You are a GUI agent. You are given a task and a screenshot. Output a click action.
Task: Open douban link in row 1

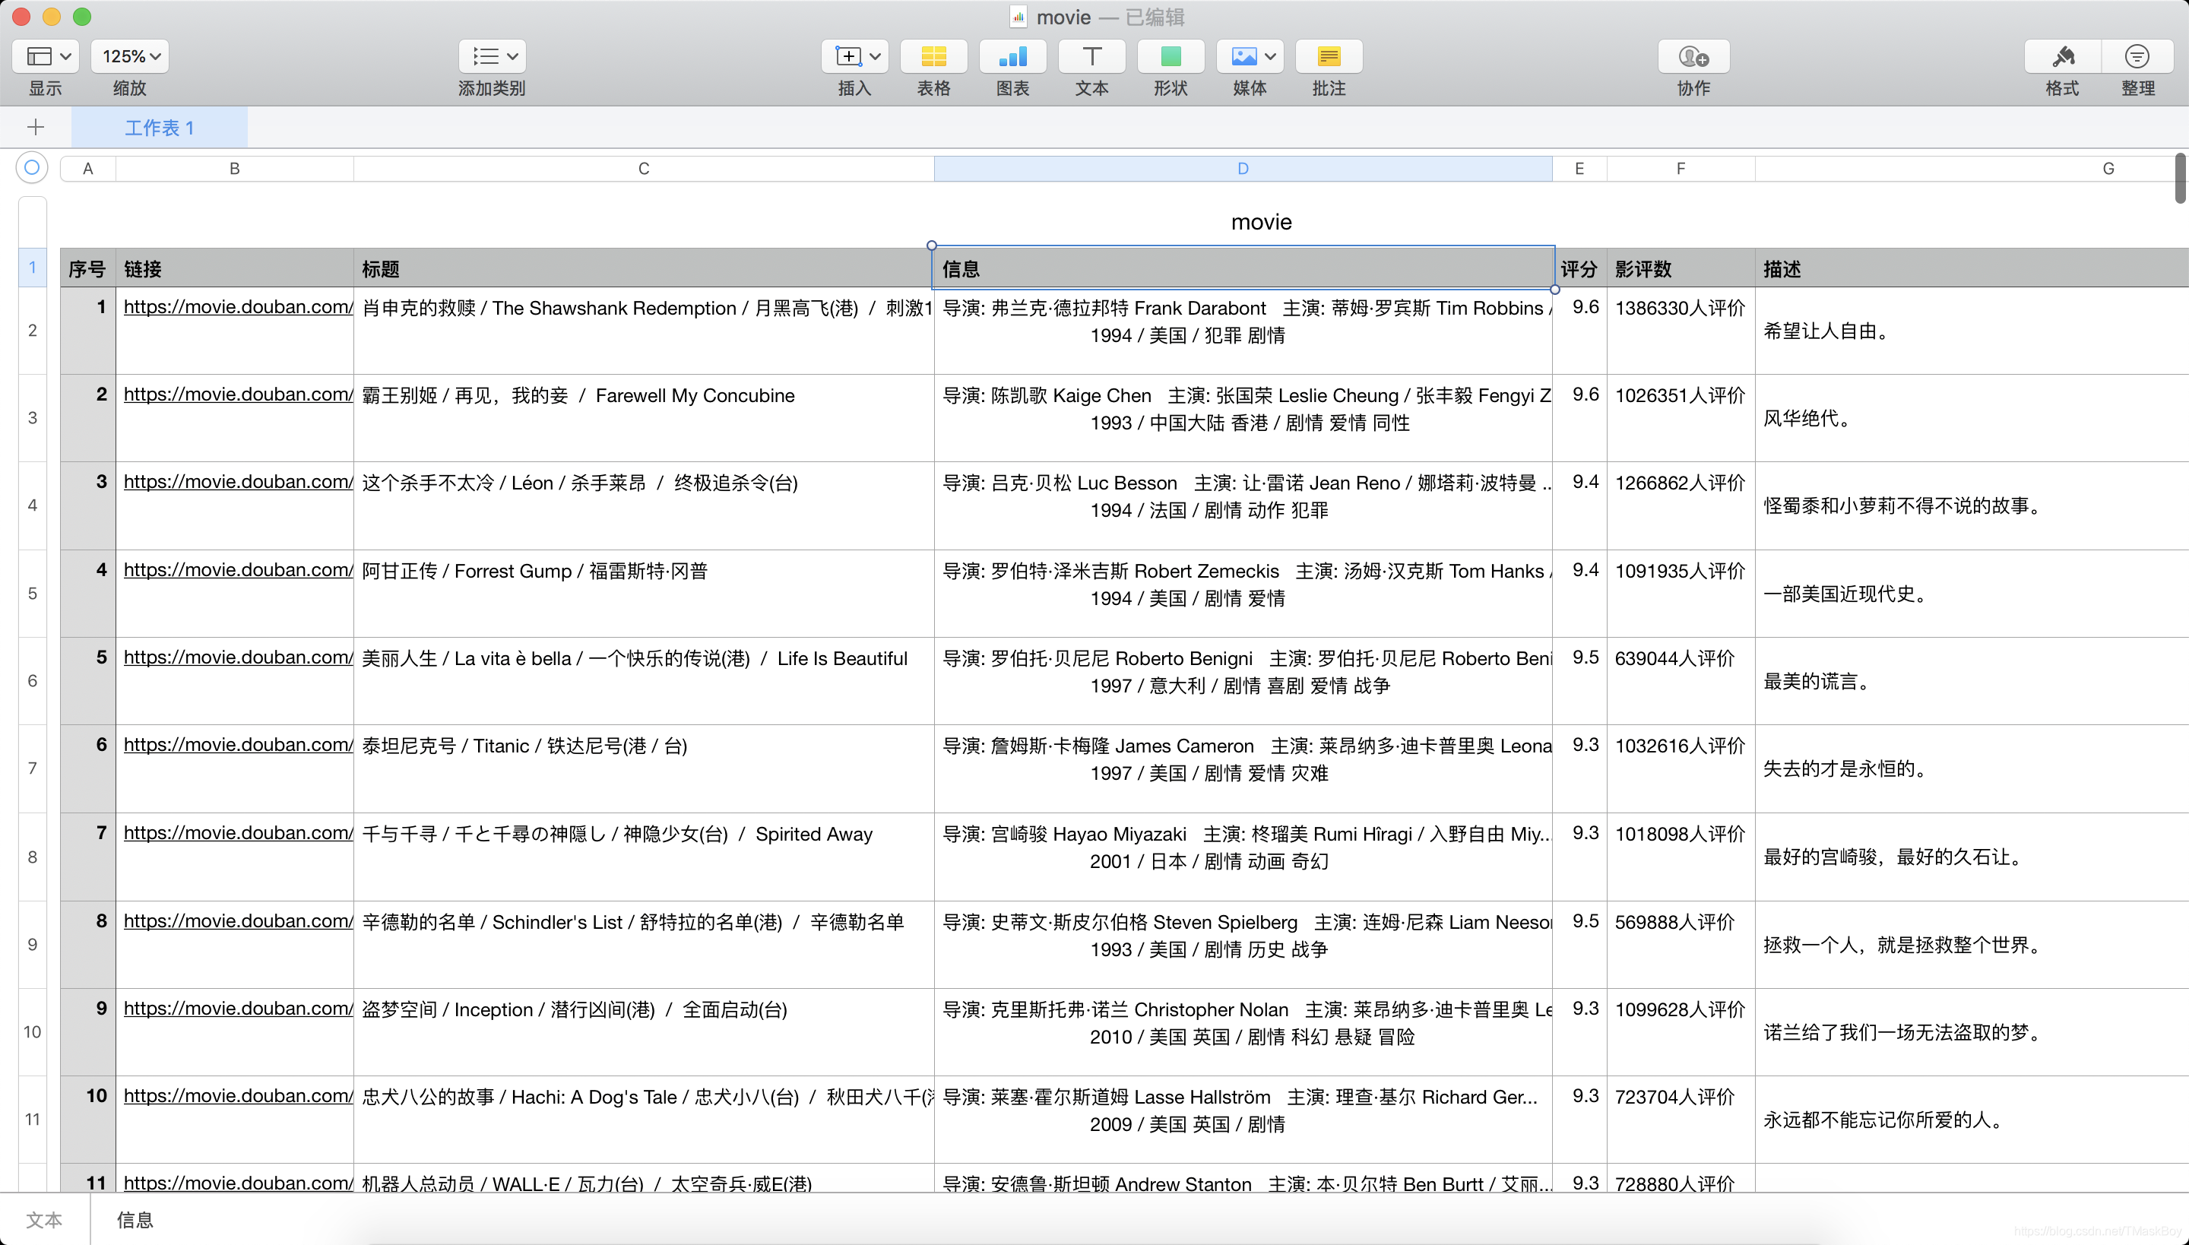point(238,307)
